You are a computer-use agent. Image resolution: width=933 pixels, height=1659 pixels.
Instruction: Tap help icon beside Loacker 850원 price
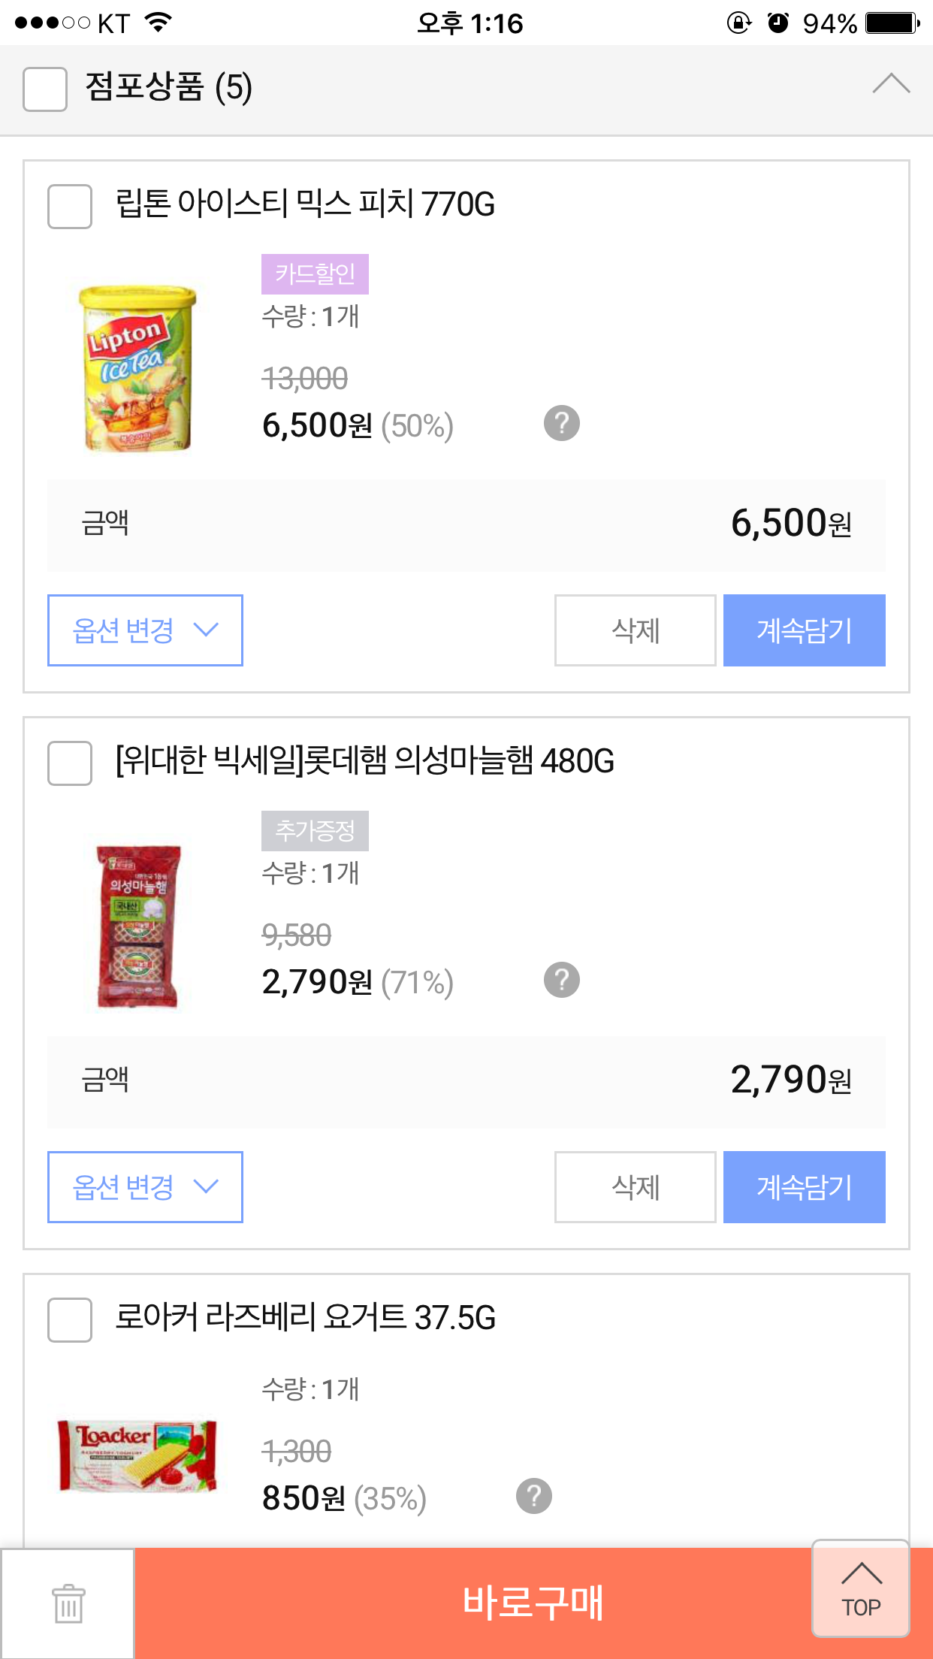coord(534,1496)
